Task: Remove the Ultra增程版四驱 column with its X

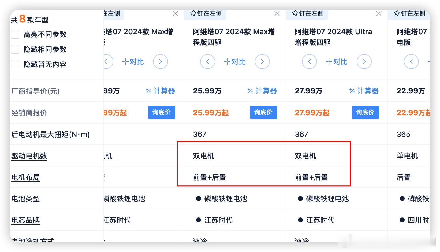Action: 379,14
